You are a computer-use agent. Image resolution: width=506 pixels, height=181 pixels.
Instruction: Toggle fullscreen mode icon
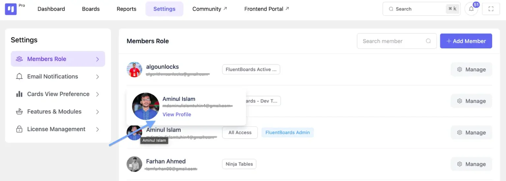click(x=491, y=9)
